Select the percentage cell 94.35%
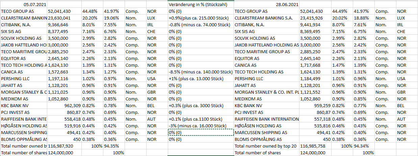The width and height of the screenshot is (418, 156). [x=113, y=146]
